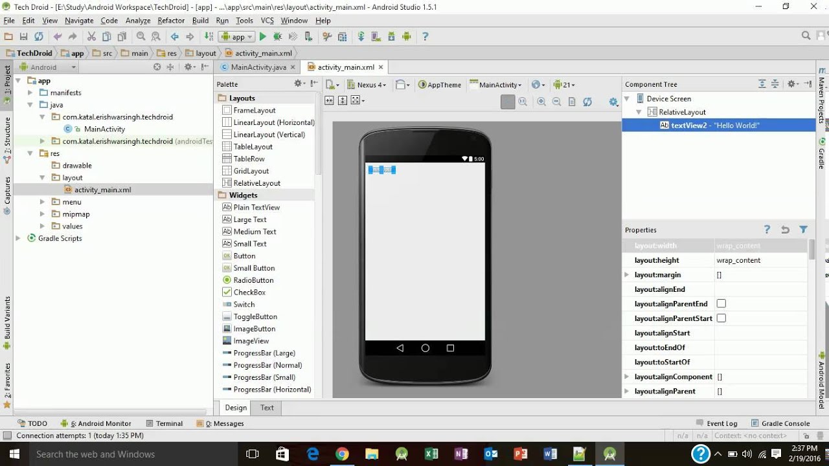Switch to the Text editor tab
Viewport: 829px width, 466px height.
click(x=267, y=408)
